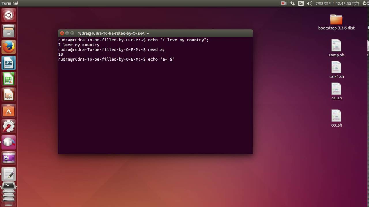The image size is (369, 207).
Task: Select the ccc.sh desktop file
Action: (336, 118)
